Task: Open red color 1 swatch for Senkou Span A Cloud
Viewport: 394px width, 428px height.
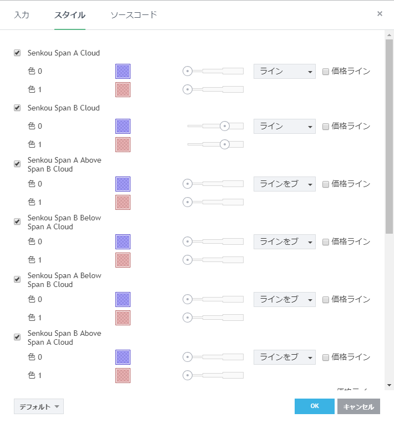Action: pyautogui.click(x=123, y=89)
